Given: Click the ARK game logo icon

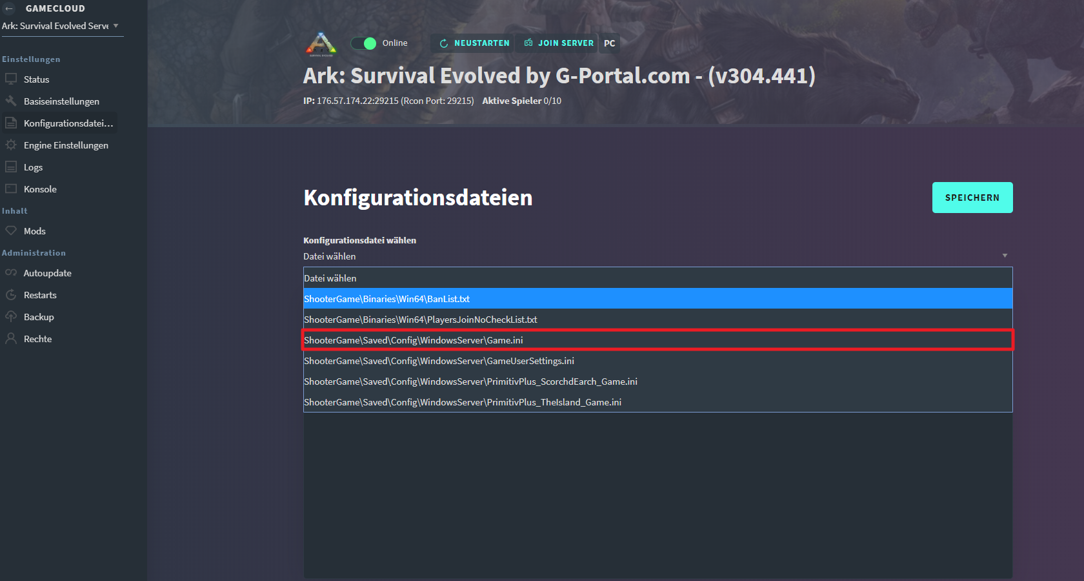Looking at the screenshot, I should pyautogui.click(x=321, y=44).
